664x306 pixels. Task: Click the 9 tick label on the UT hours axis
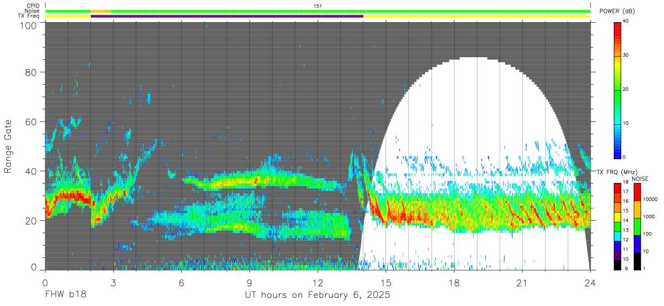pyautogui.click(x=249, y=282)
